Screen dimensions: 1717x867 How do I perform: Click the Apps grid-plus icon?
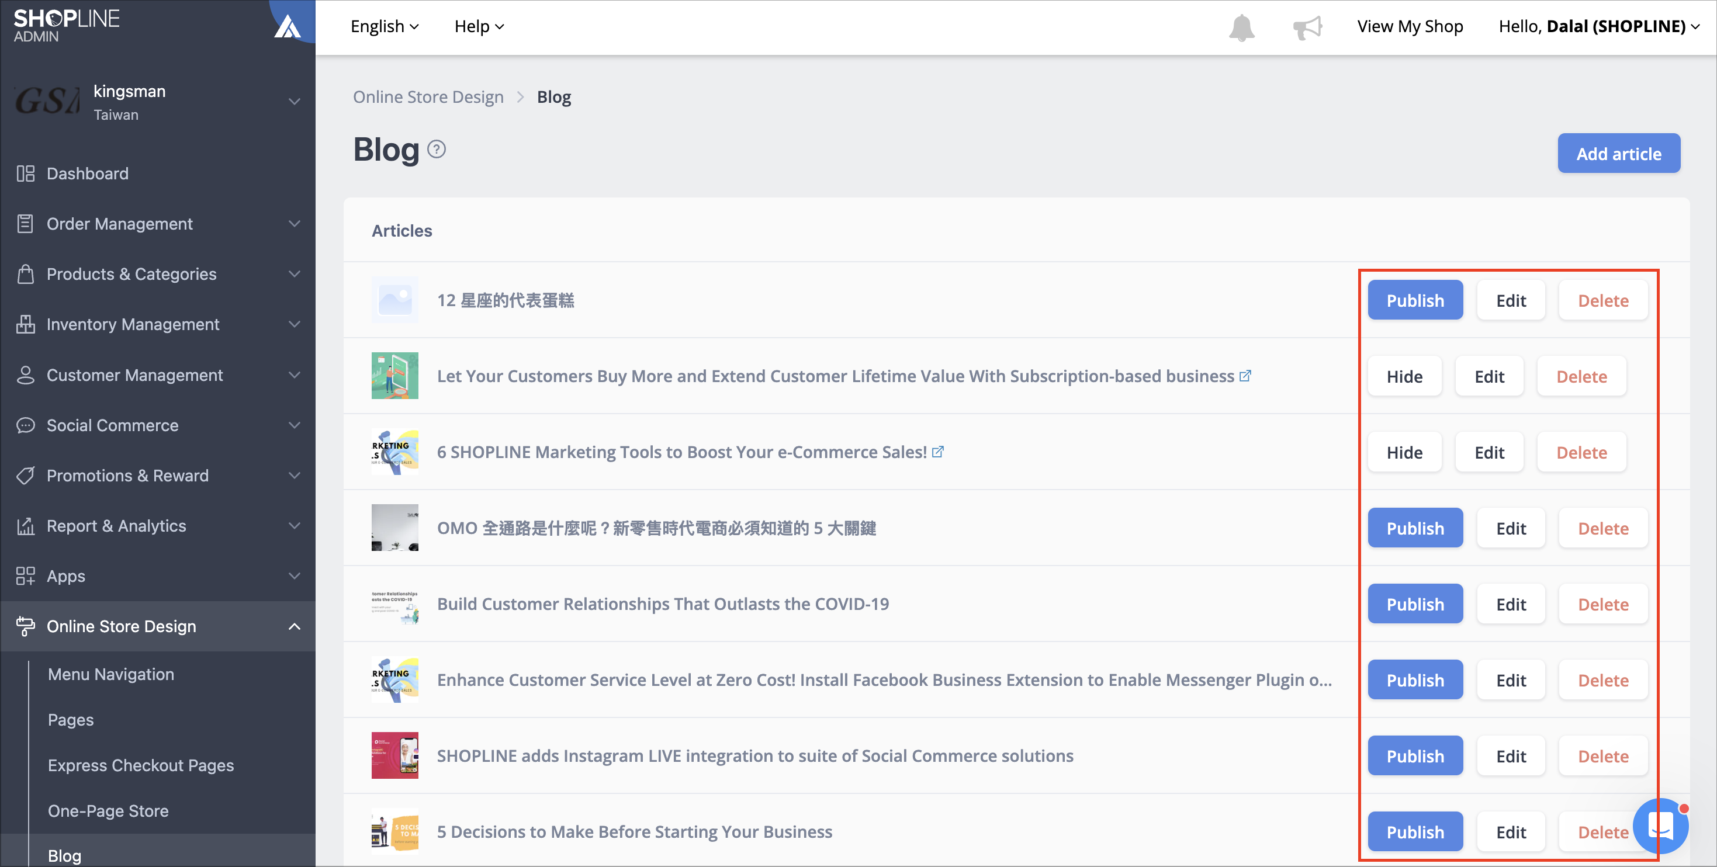(25, 576)
